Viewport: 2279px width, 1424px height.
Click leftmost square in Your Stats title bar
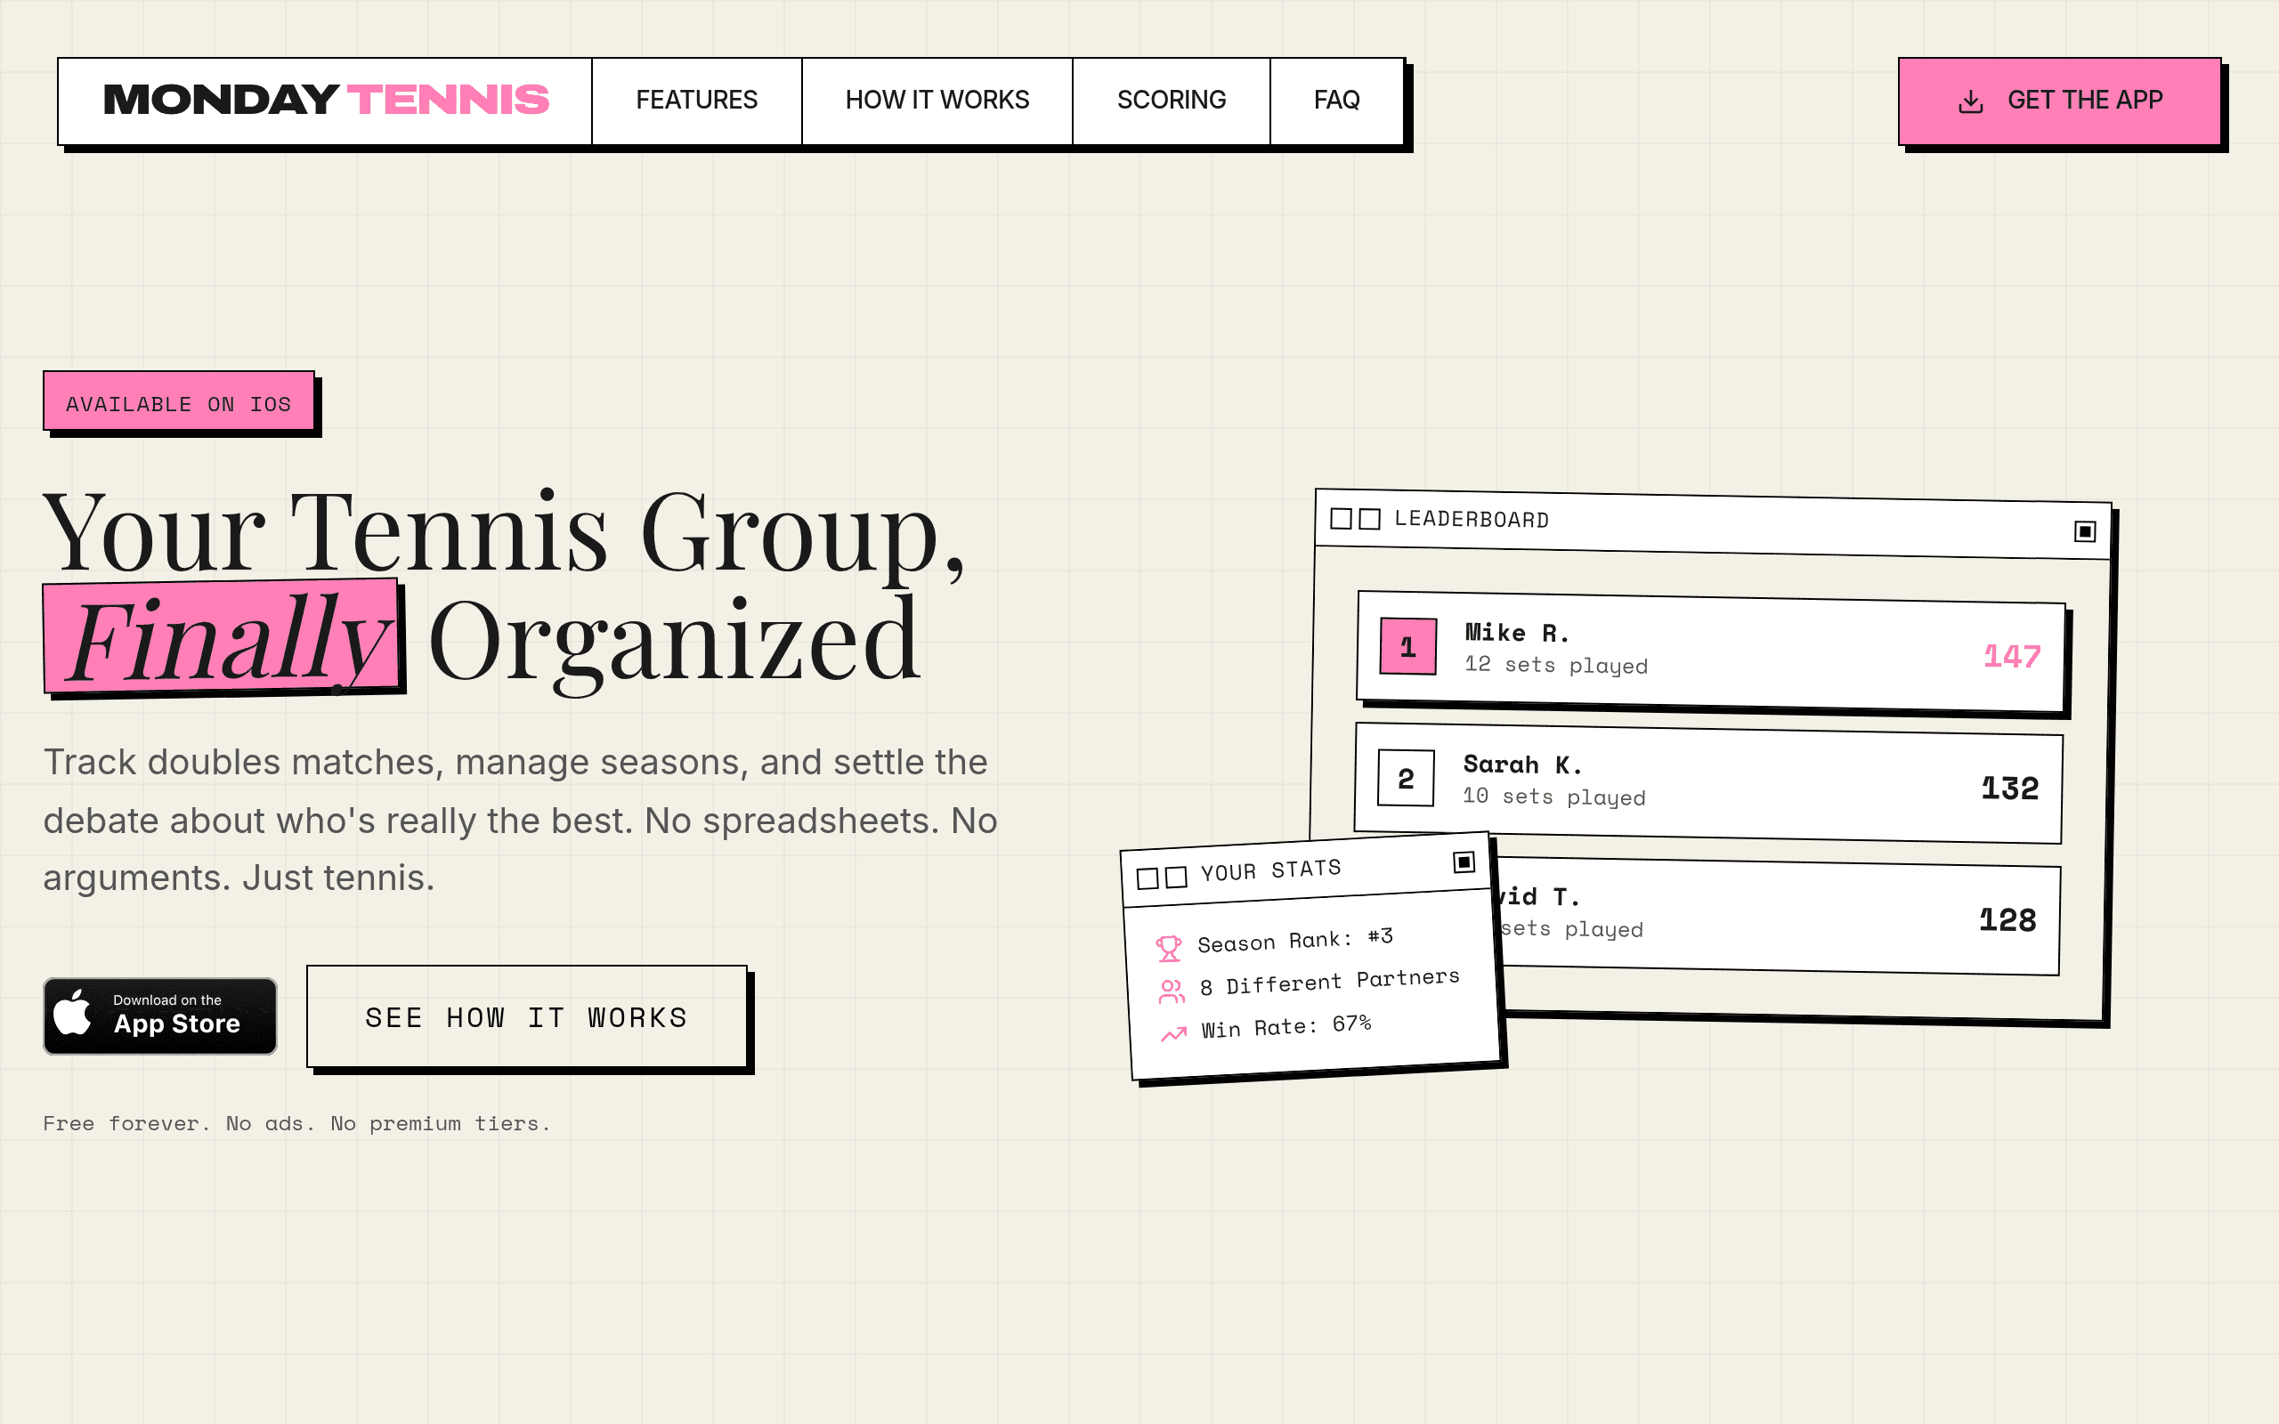pyautogui.click(x=1148, y=878)
